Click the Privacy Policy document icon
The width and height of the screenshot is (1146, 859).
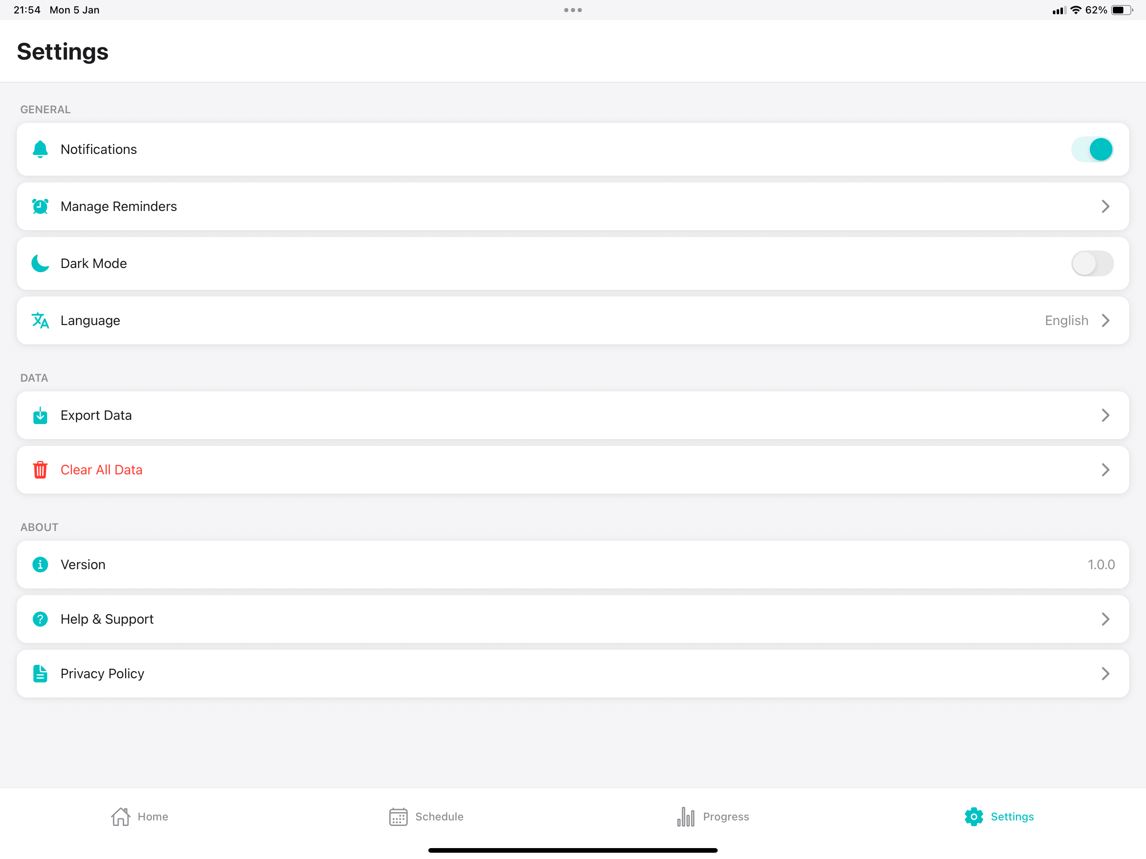pos(40,674)
